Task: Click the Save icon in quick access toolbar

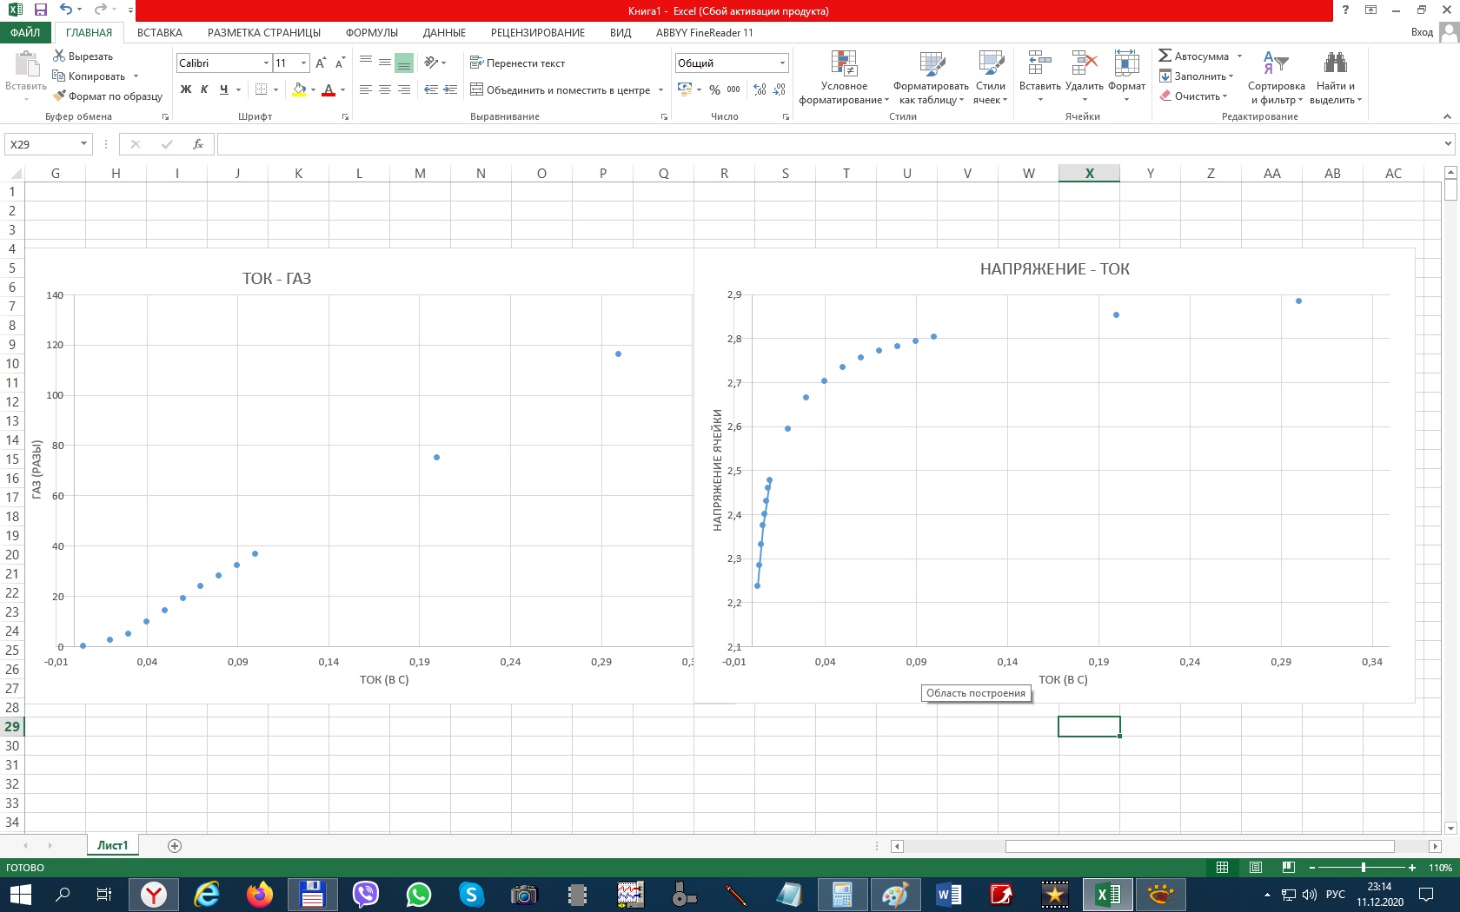Action: (40, 10)
